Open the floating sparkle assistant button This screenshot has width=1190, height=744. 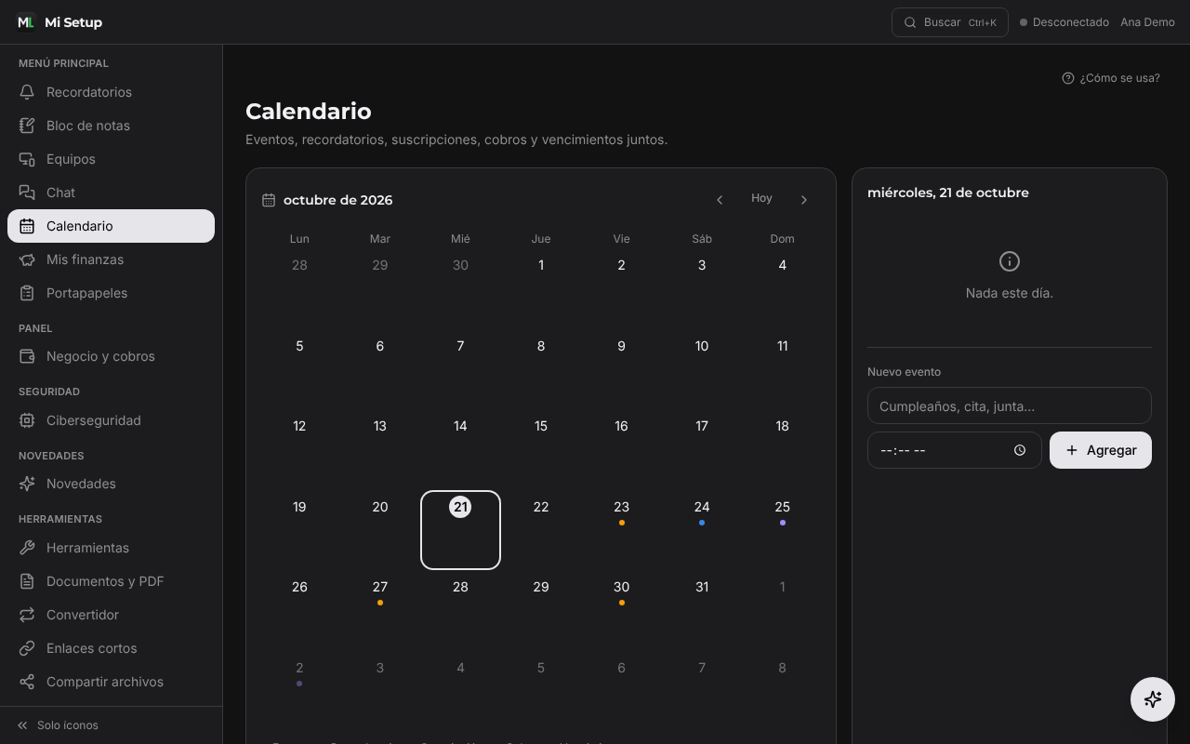point(1153,699)
